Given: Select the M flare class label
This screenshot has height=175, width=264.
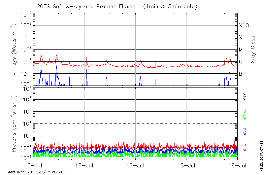Looking at the screenshot, I should tap(241, 50).
